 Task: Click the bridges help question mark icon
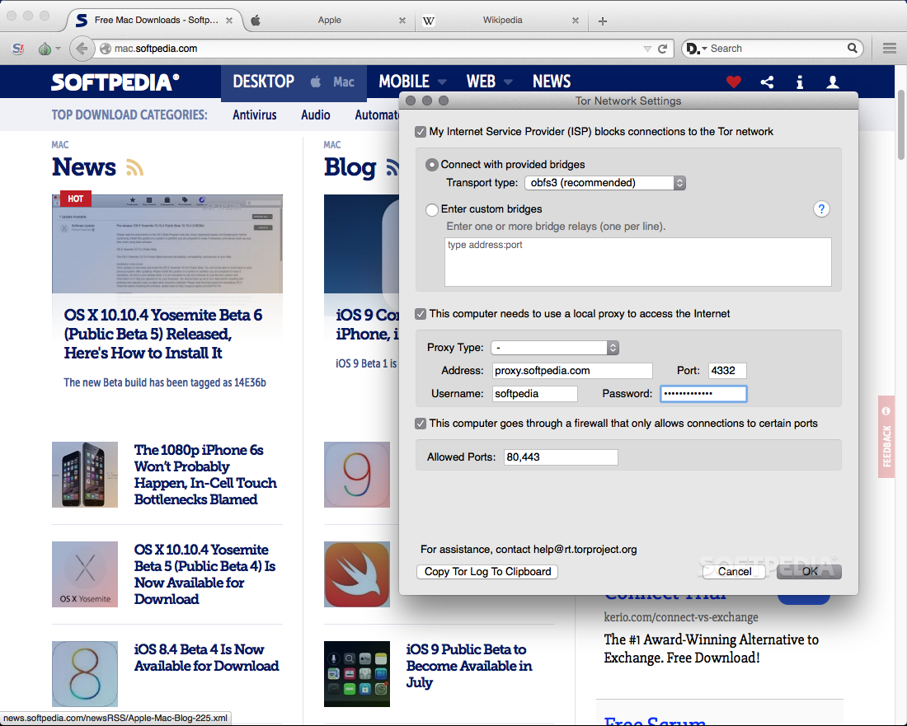coord(821,208)
